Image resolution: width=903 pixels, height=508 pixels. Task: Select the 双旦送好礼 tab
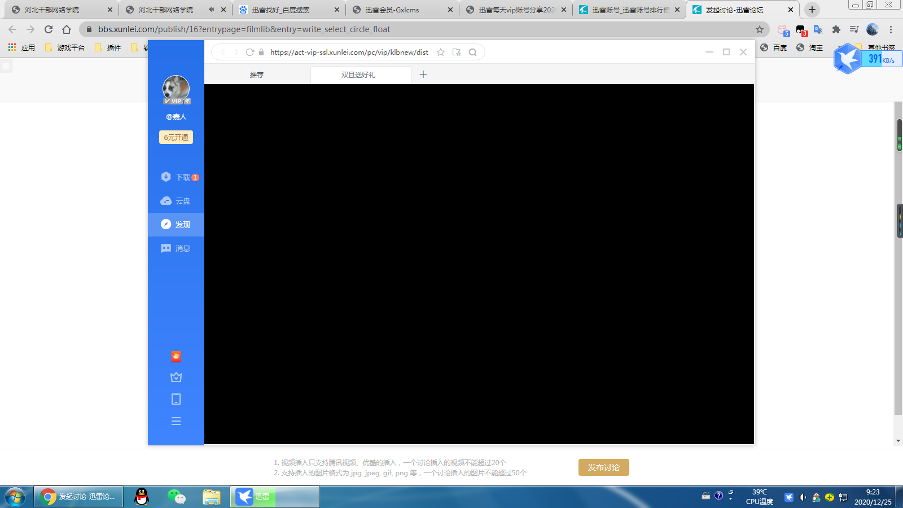coord(358,75)
